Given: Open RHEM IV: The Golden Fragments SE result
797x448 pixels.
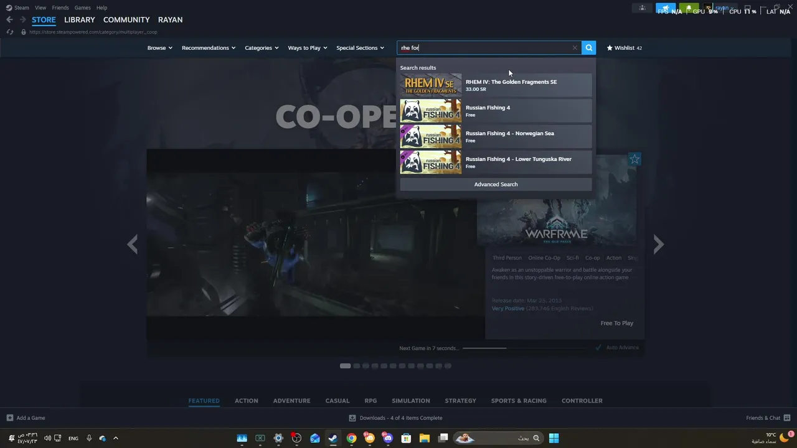Looking at the screenshot, I should (496, 85).
